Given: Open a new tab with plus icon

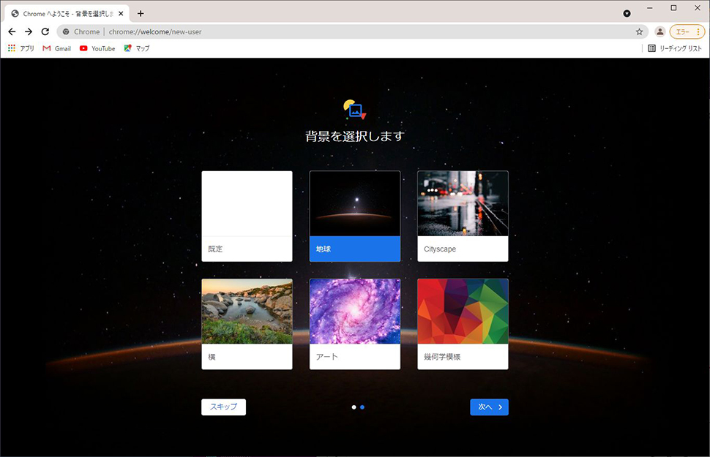Looking at the screenshot, I should [x=141, y=14].
